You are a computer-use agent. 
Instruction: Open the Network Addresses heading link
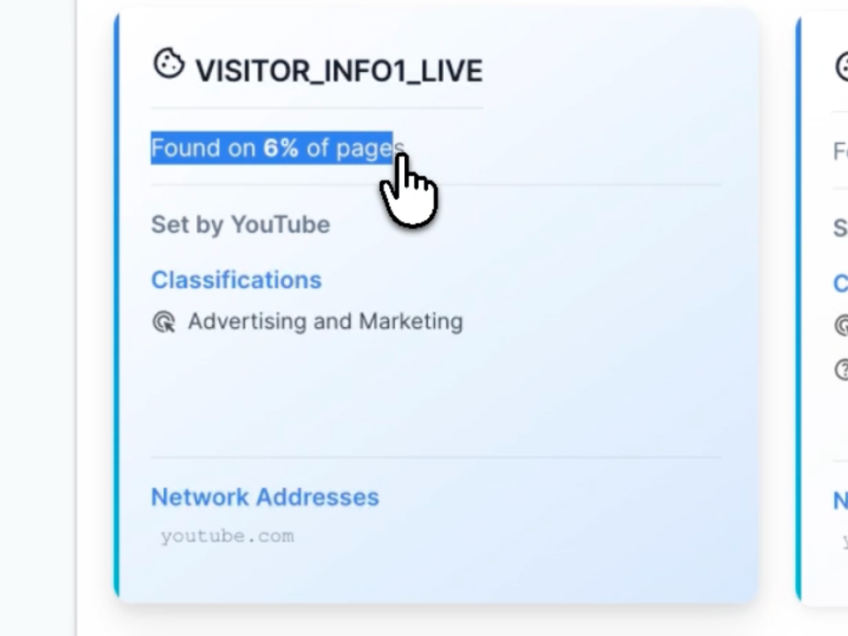click(265, 497)
